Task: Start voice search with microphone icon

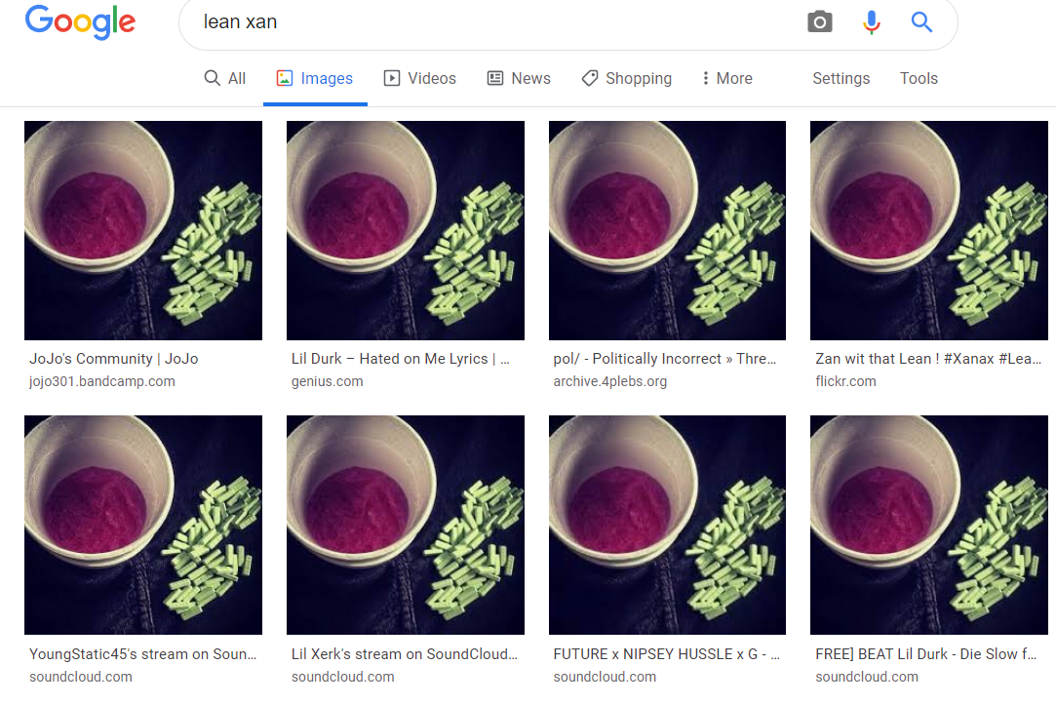Action: (872, 22)
